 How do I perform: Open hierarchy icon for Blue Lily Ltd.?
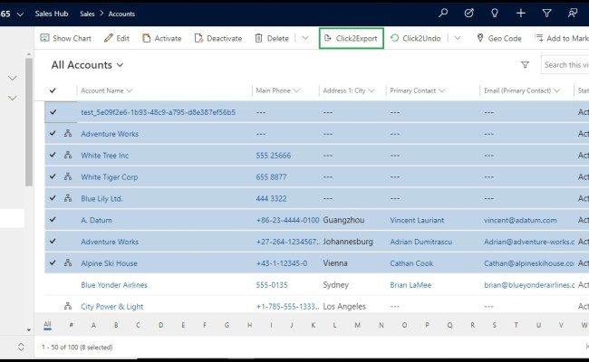pos(68,198)
